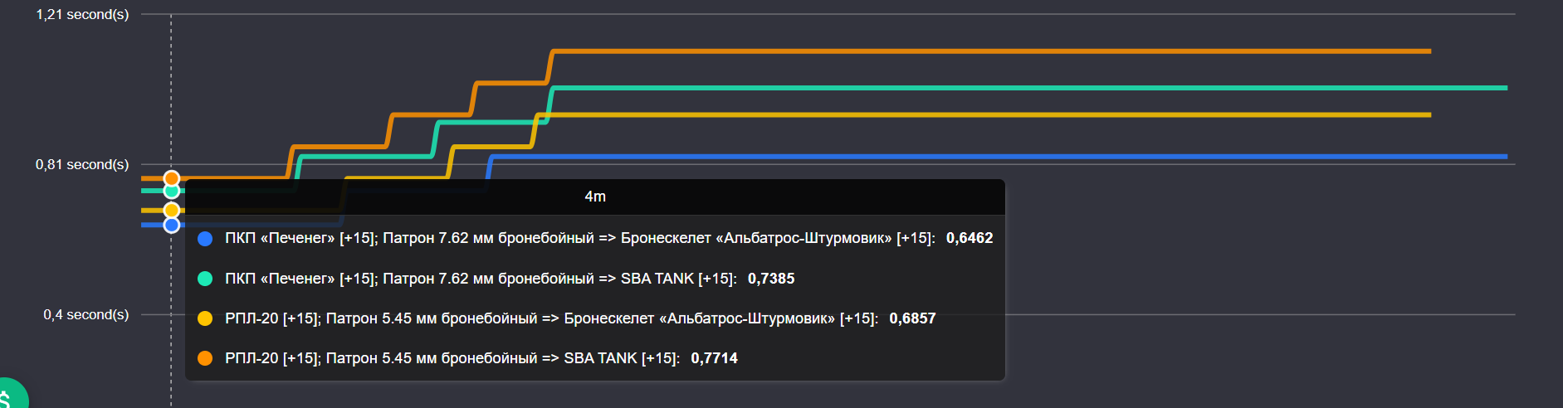Click the 0,81 second(s) axis label

click(82, 164)
